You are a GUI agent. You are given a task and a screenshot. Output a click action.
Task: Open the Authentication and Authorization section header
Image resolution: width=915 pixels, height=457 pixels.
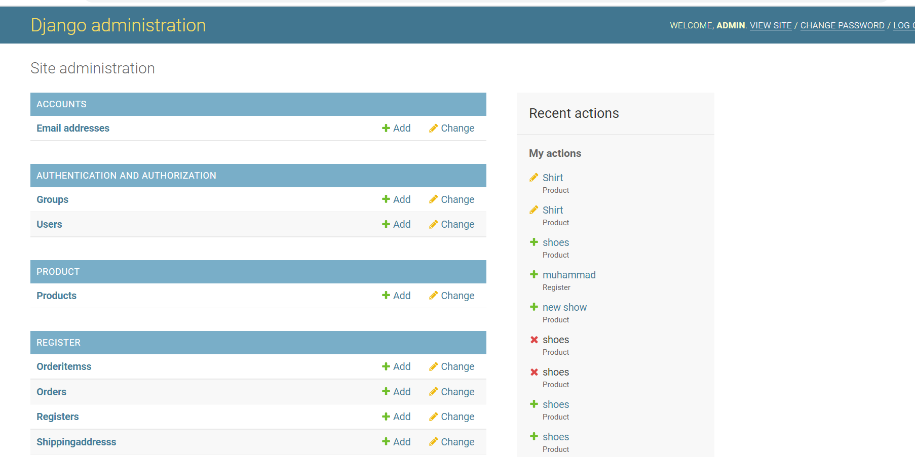[126, 176]
